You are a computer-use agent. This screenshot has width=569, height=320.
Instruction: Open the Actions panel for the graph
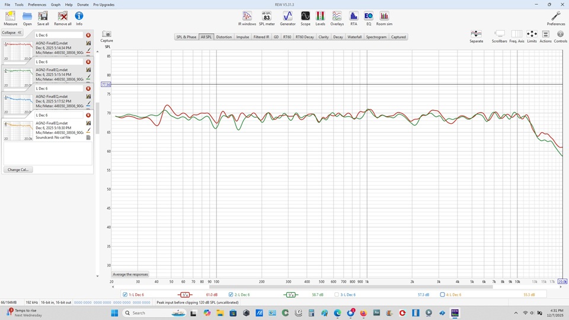545,34
